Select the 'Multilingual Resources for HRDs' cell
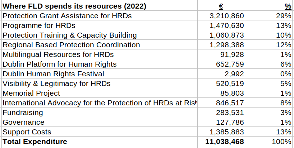Viewport: 294px width, 148px height. point(58,54)
